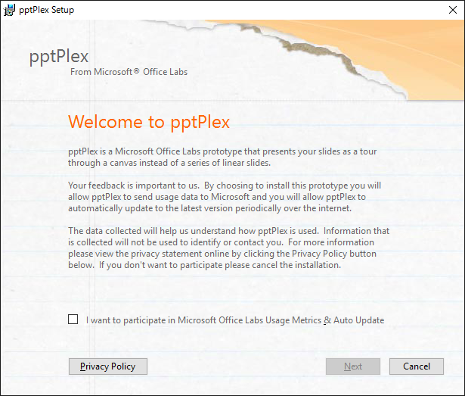Enable the usage metrics participation checkbox

73,320
